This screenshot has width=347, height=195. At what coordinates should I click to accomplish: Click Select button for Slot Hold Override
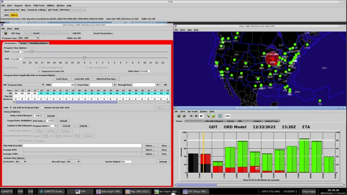pyautogui.click(x=150, y=146)
